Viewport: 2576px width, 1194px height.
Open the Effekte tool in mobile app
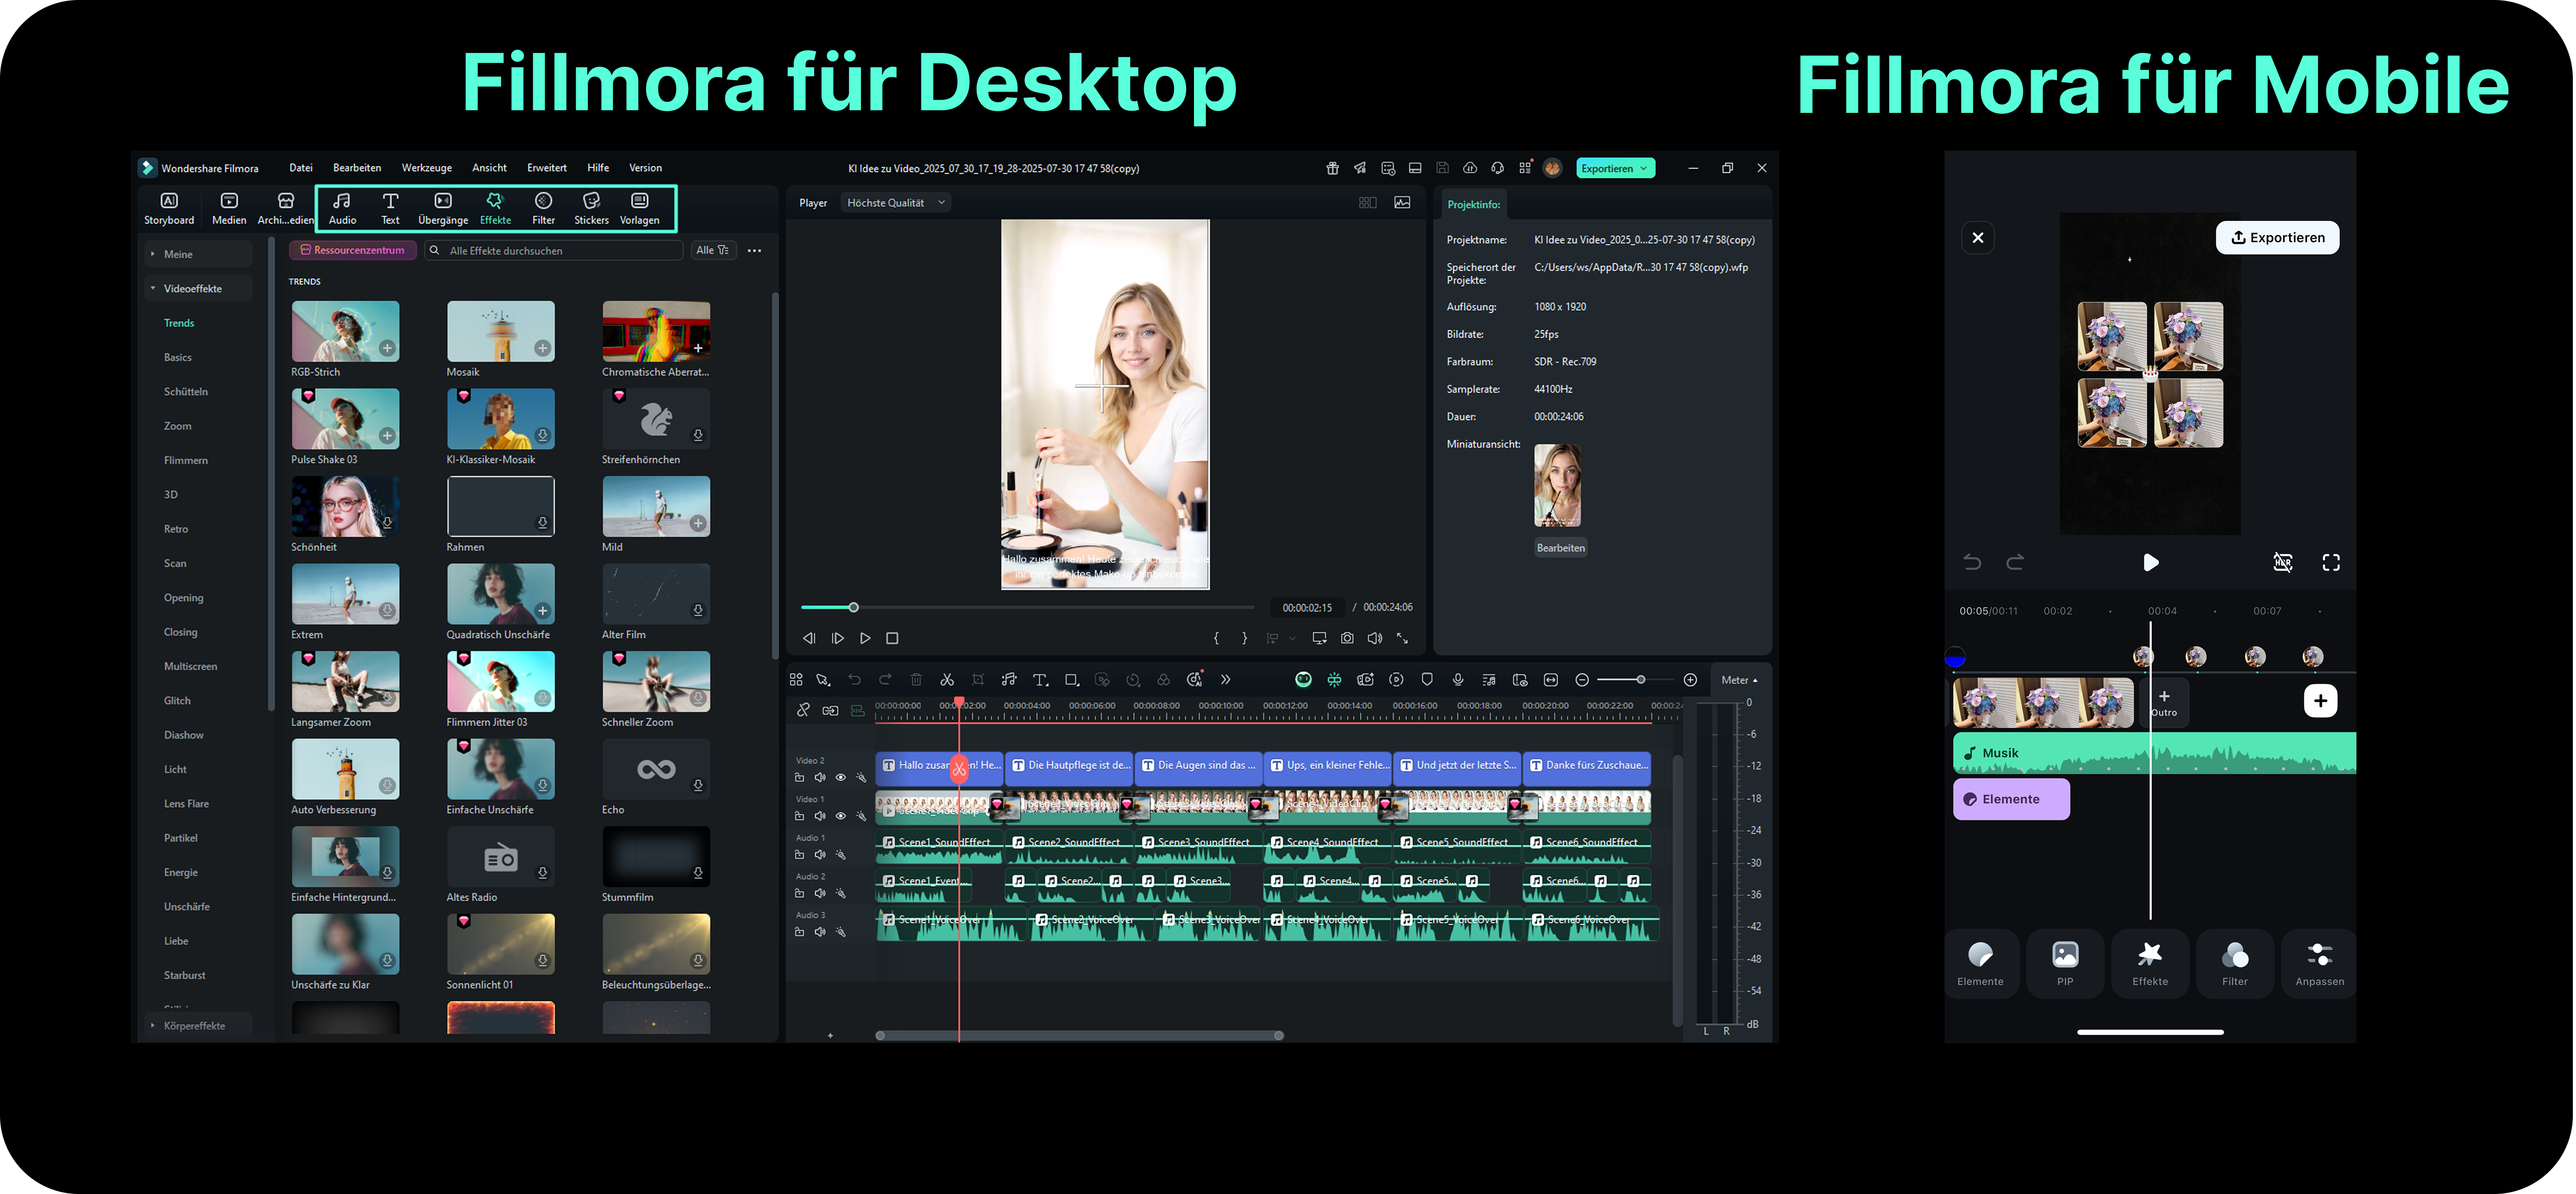pyautogui.click(x=2150, y=963)
